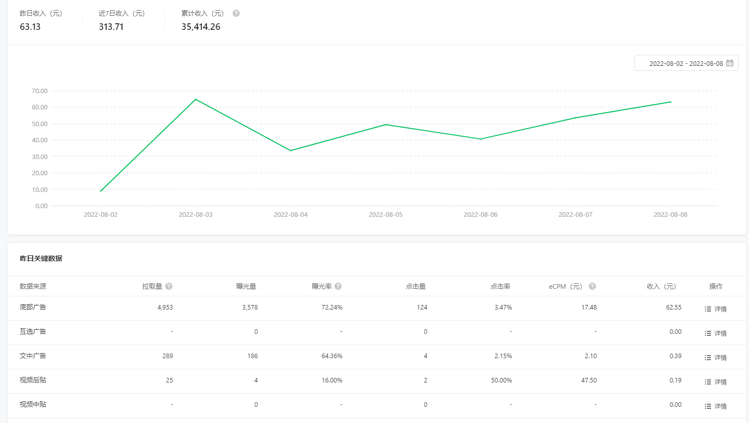Click 底部广告 row label
Screen dimensions: 749x423
tap(33, 307)
